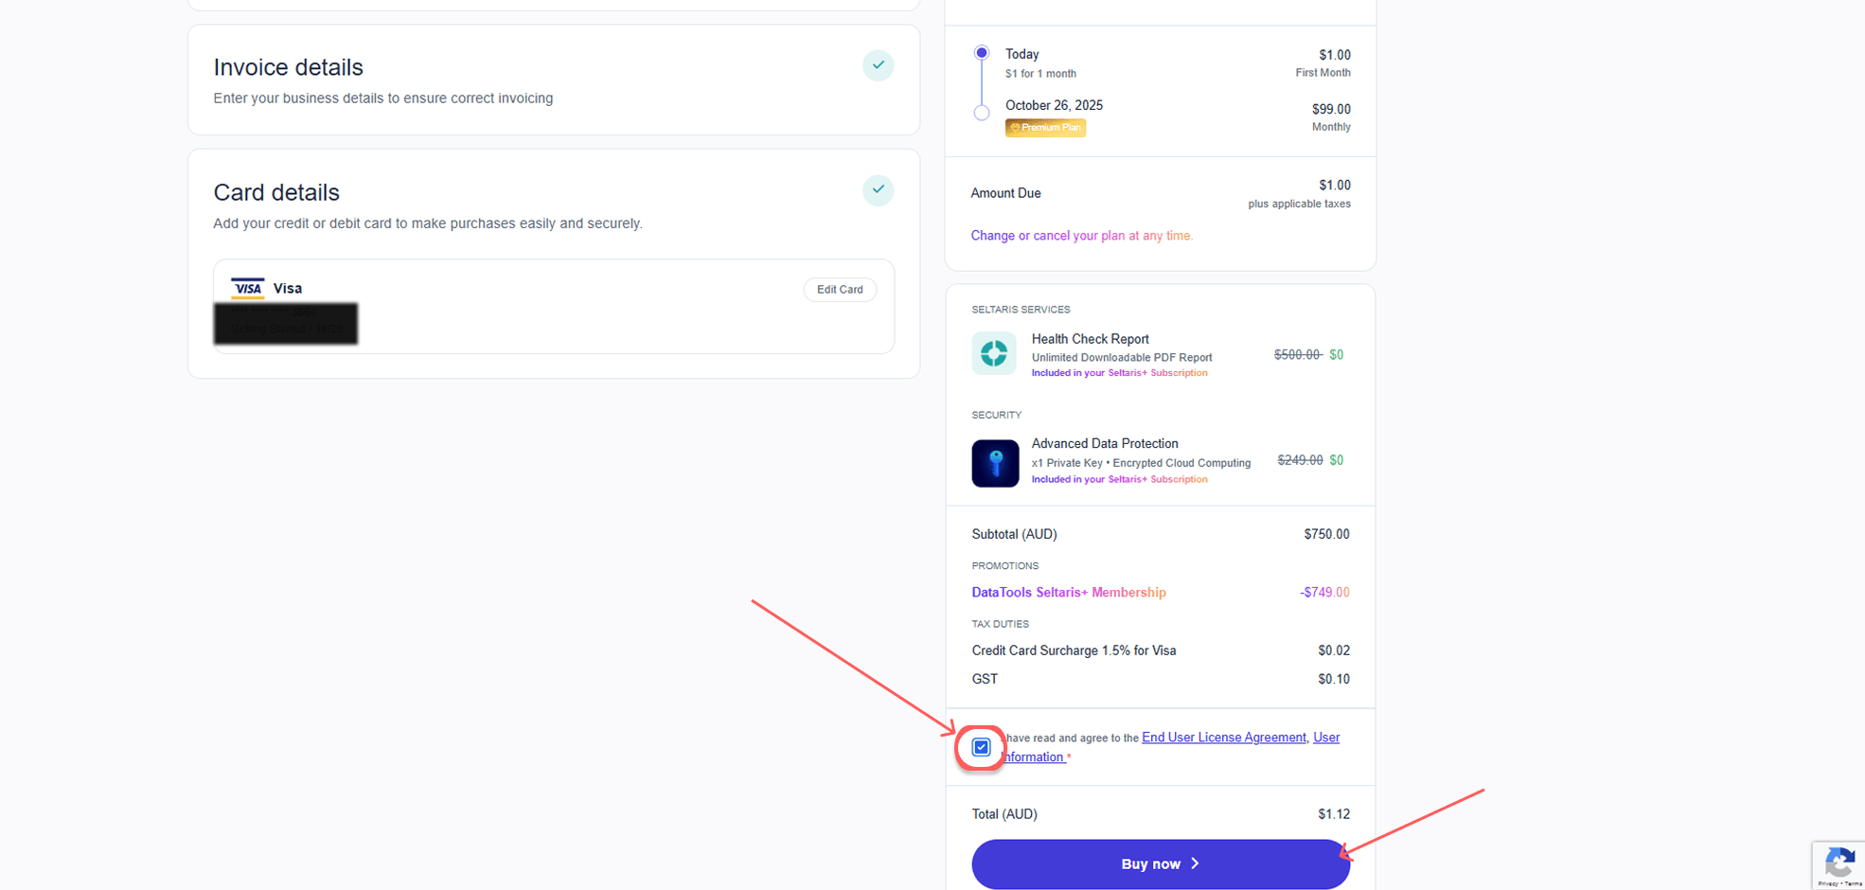
Task: Click the Card details green checkmark icon
Action: tap(878, 190)
